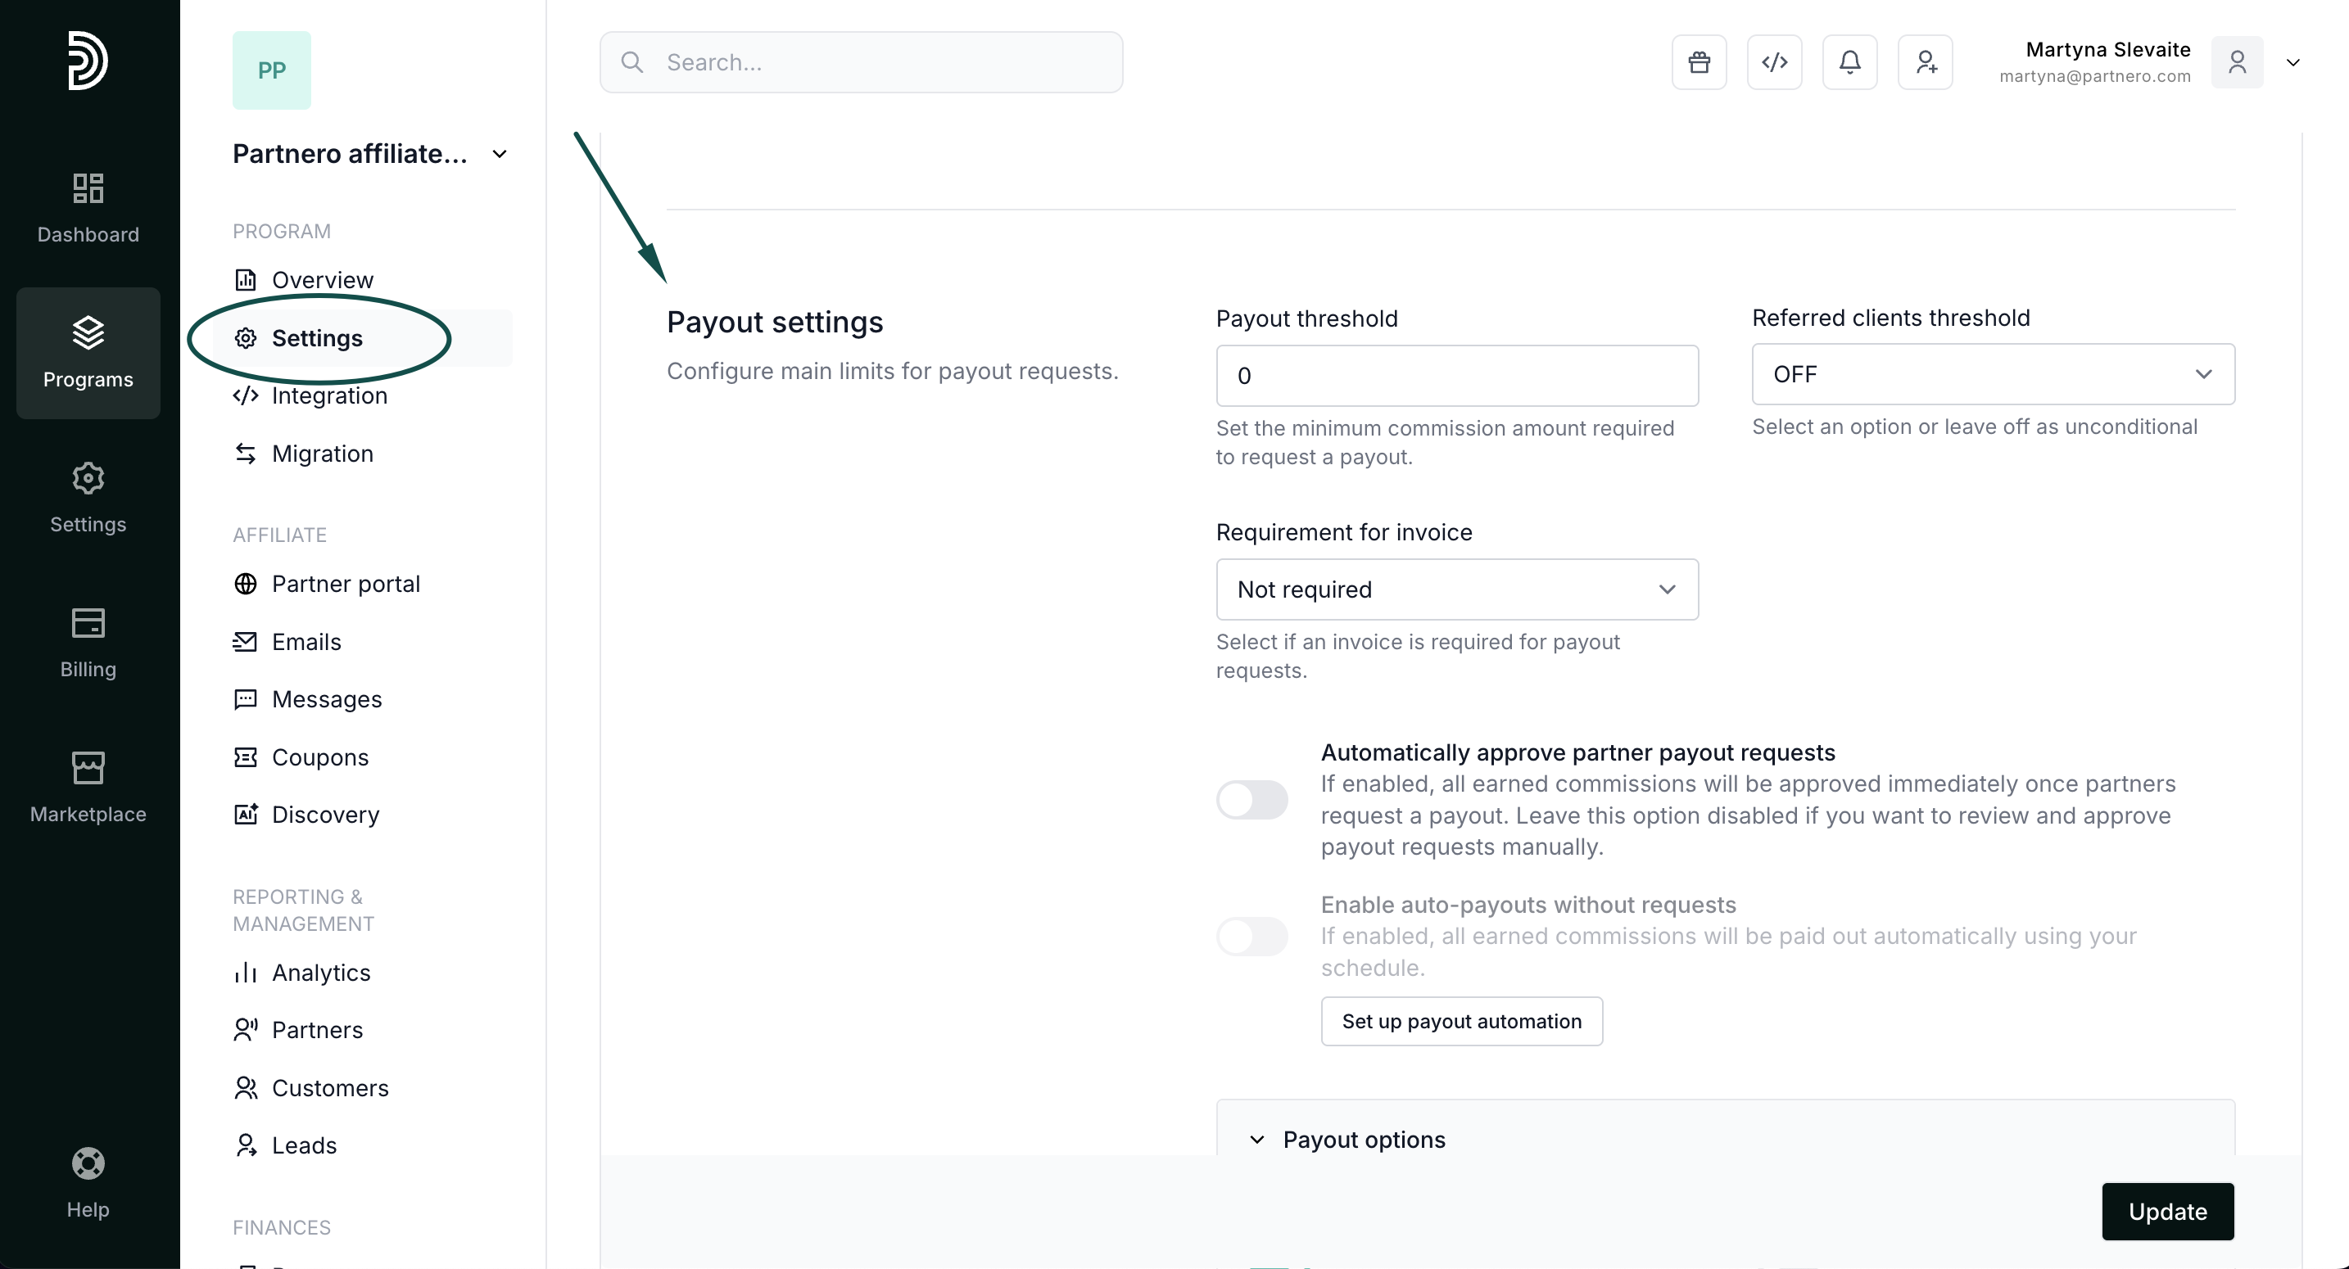Toggle automatically approve partner payout requests

pos(1251,800)
